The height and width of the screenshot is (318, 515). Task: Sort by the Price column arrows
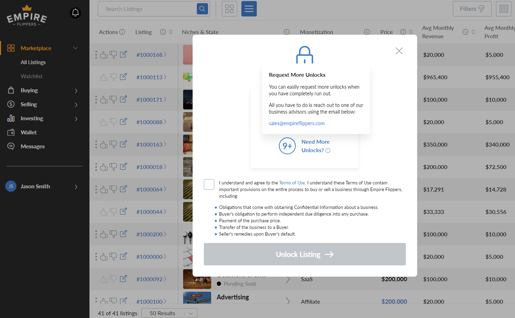click(411, 32)
